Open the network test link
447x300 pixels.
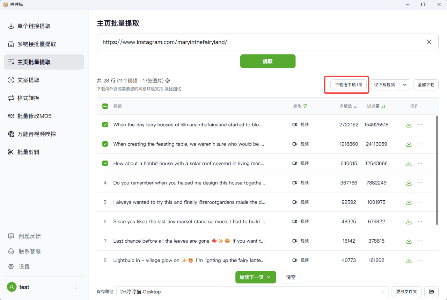pos(173,89)
